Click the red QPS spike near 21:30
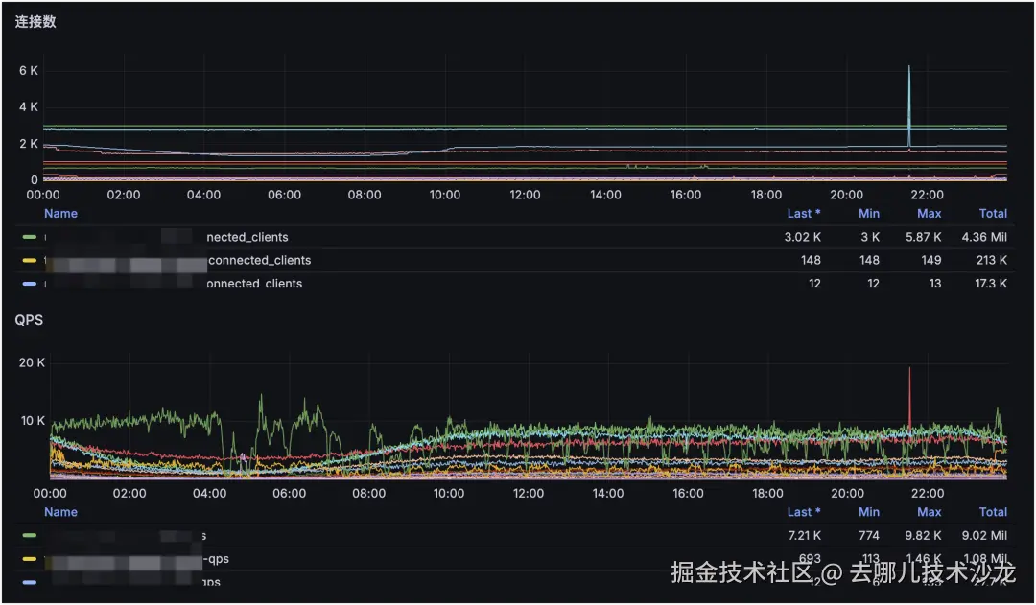This screenshot has width=1036, height=605. pos(909,400)
